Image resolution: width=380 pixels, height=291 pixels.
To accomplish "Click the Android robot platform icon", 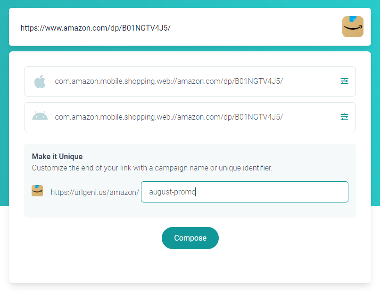I will point(40,116).
